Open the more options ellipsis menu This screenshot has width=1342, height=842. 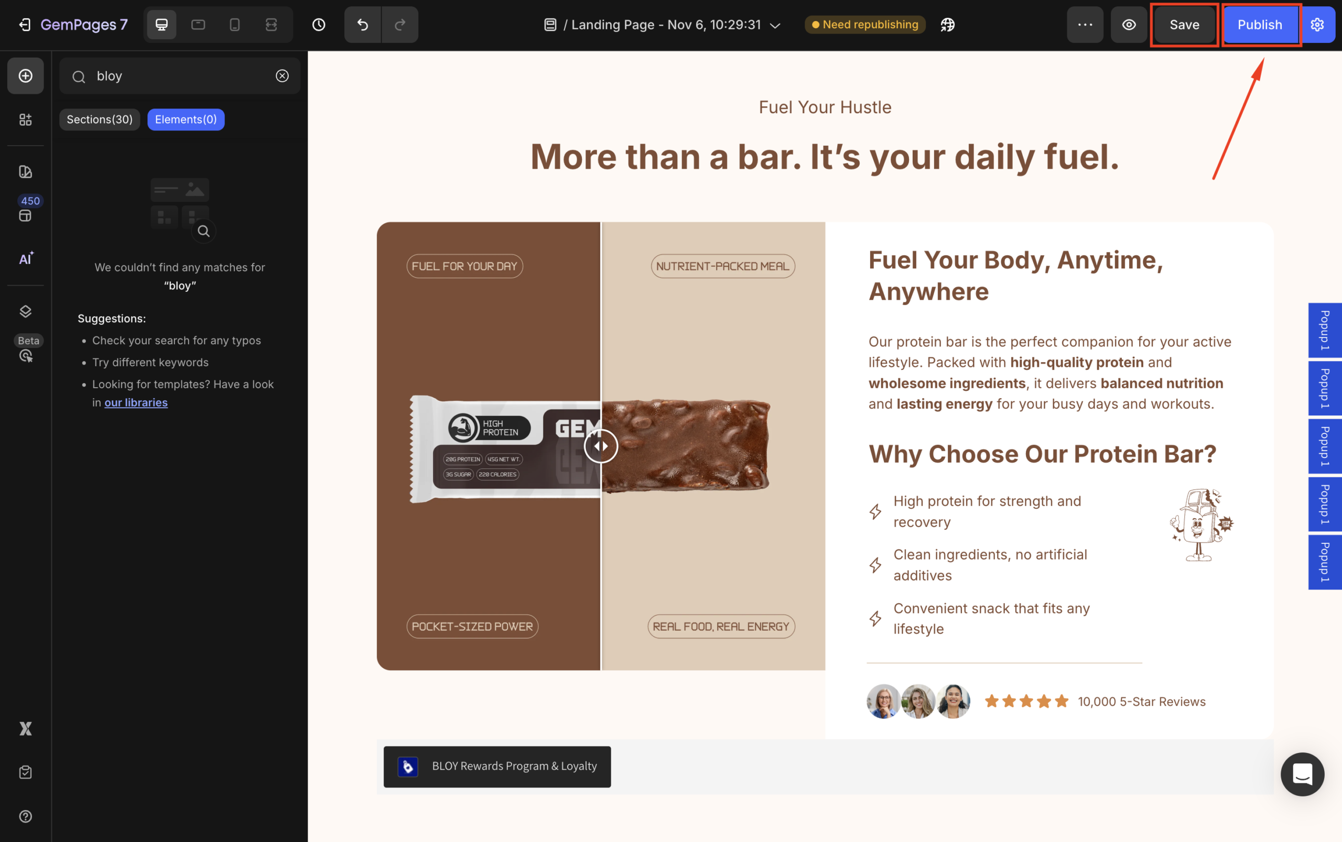1085,25
